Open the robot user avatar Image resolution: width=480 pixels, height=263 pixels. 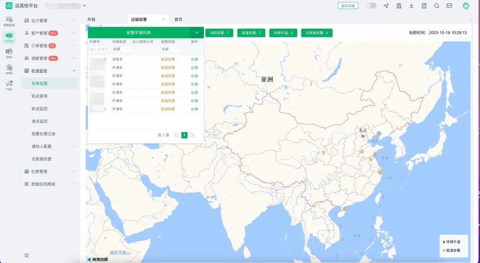click(x=466, y=6)
